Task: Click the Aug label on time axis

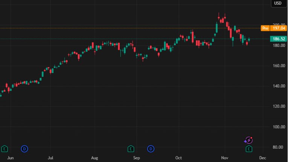Action: pos(94,158)
